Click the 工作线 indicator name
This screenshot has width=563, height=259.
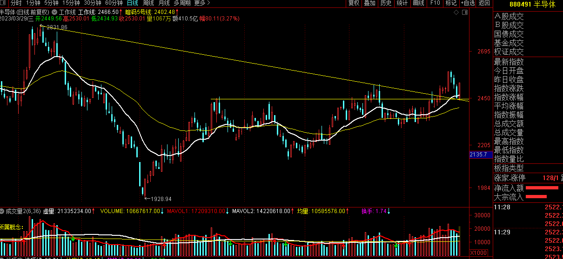68,12
